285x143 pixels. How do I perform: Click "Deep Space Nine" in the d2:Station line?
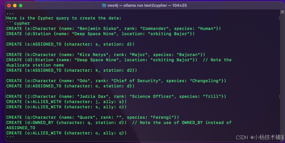point(97,60)
